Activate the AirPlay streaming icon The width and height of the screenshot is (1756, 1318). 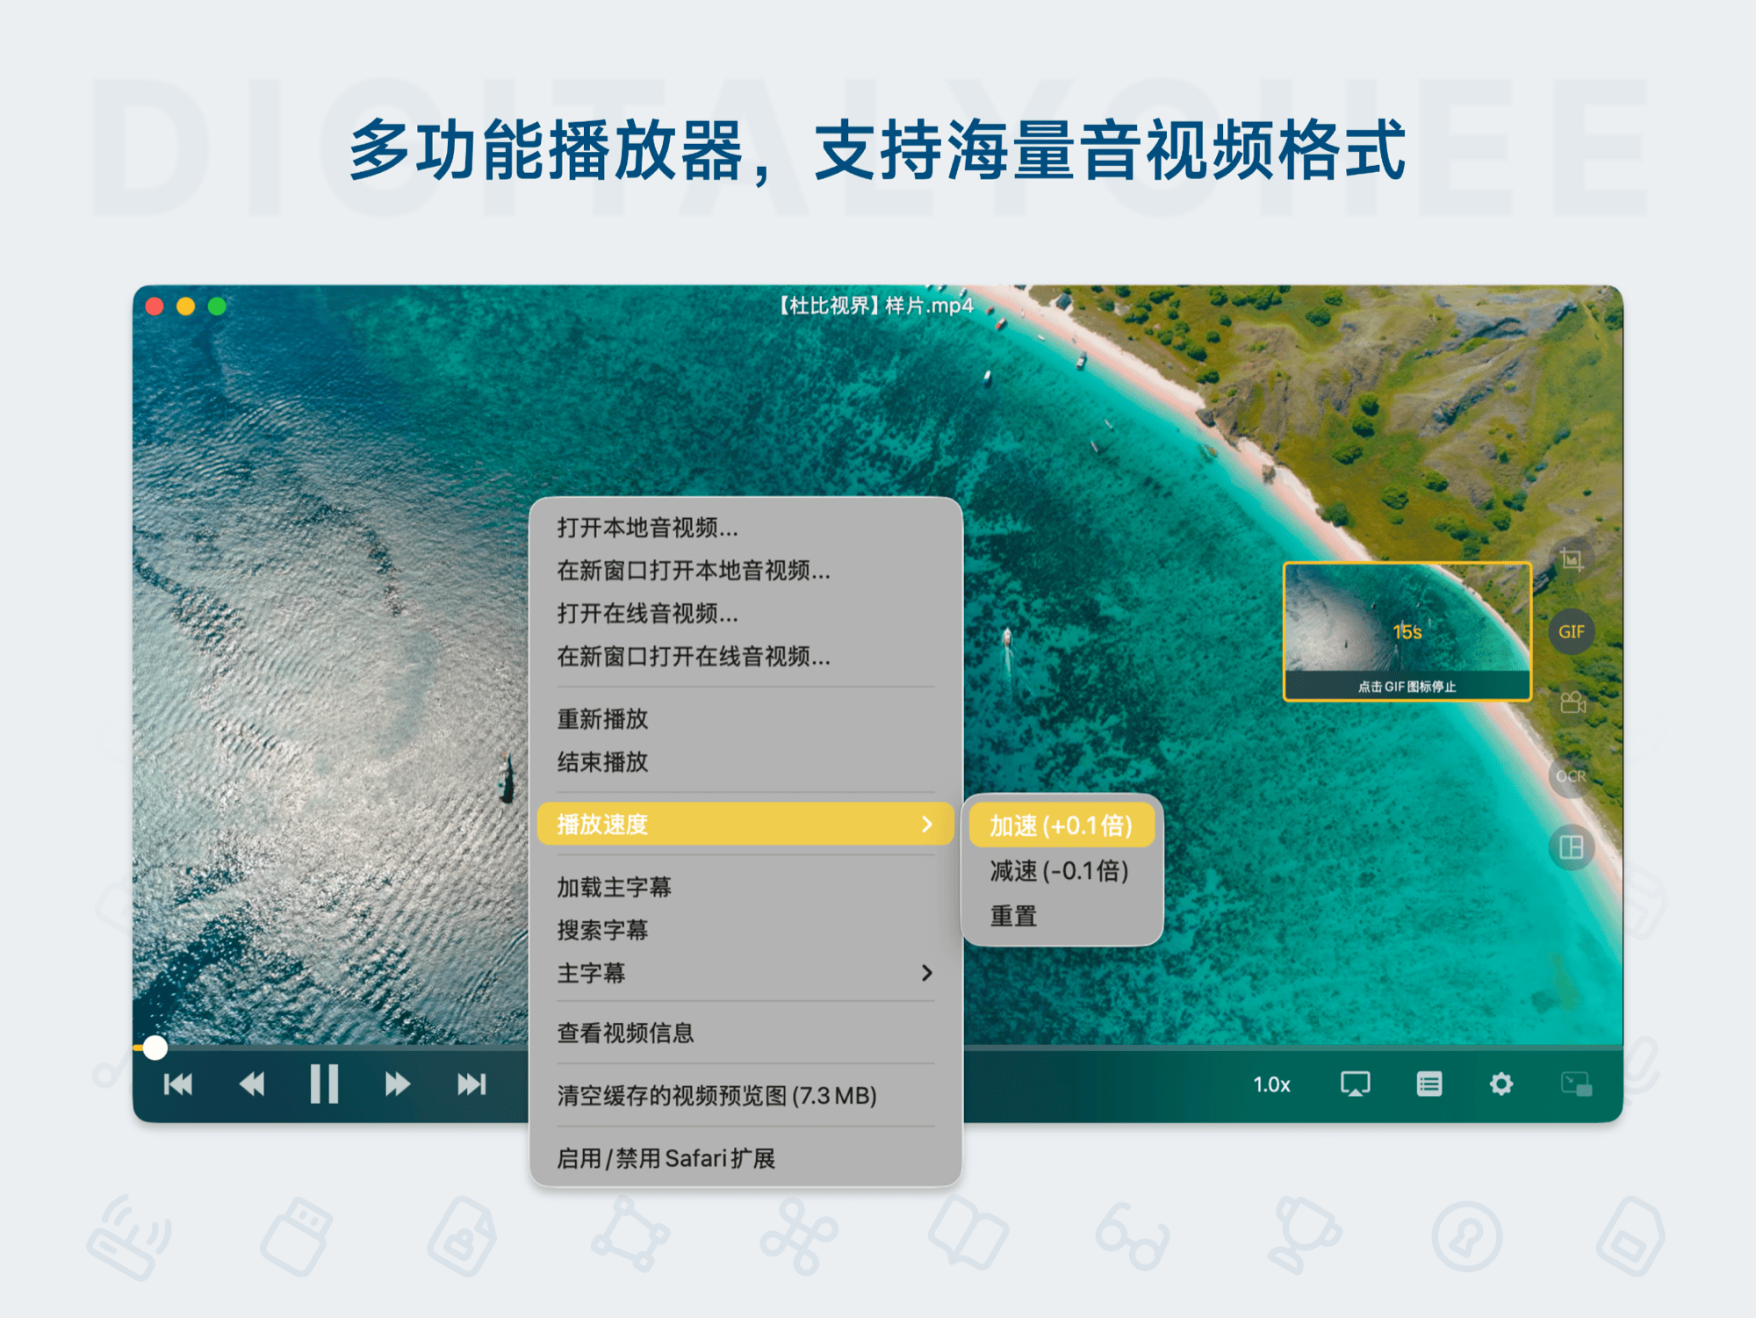1355,1084
